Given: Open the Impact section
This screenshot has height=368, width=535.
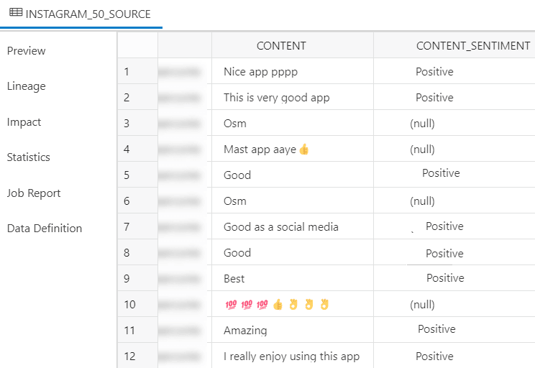Looking at the screenshot, I should point(24,122).
